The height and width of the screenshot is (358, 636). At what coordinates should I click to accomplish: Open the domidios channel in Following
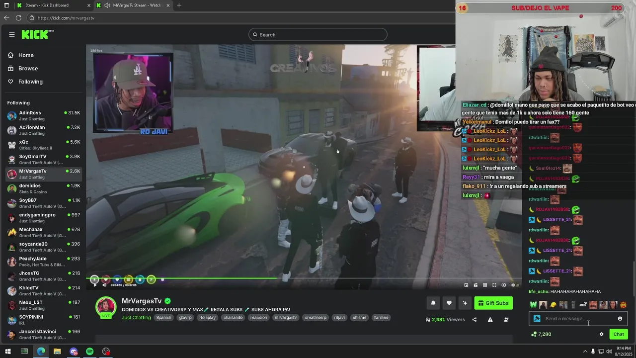pyautogui.click(x=43, y=188)
